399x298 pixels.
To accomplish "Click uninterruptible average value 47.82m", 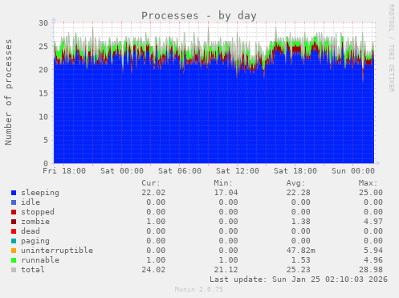I will [301, 251].
